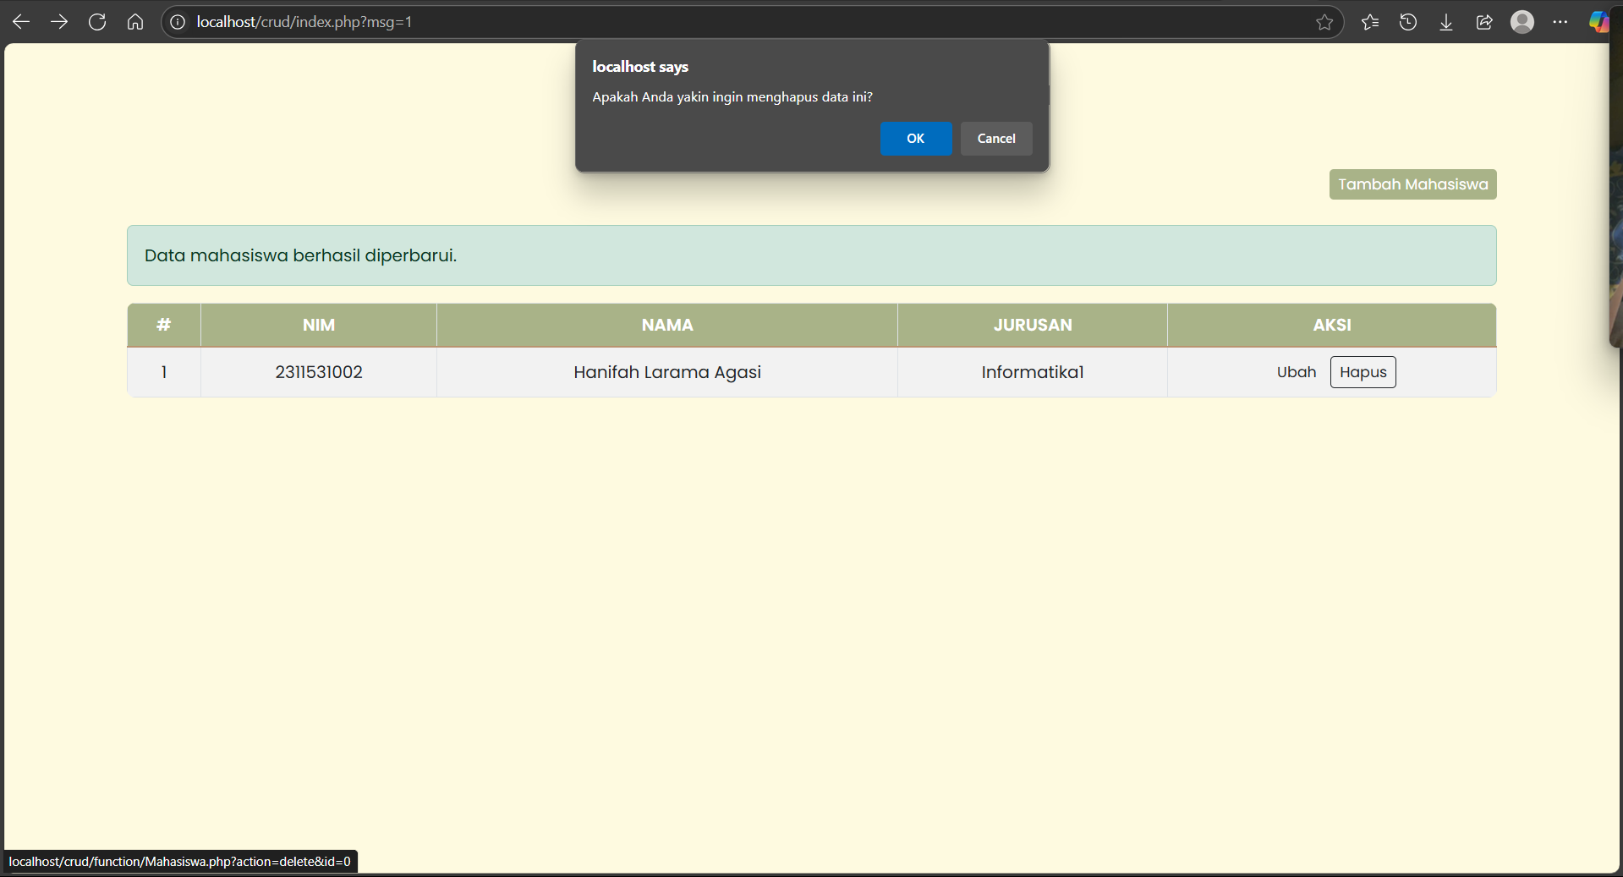View site information for localhost
Image resolution: width=1623 pixels, height=877 pixels.
point(178,22)
